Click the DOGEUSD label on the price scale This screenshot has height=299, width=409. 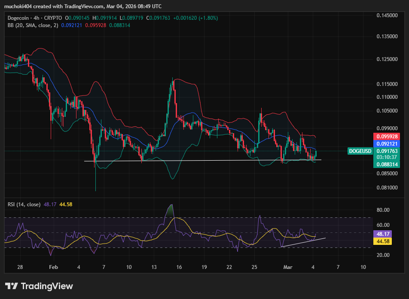[360, 151]
